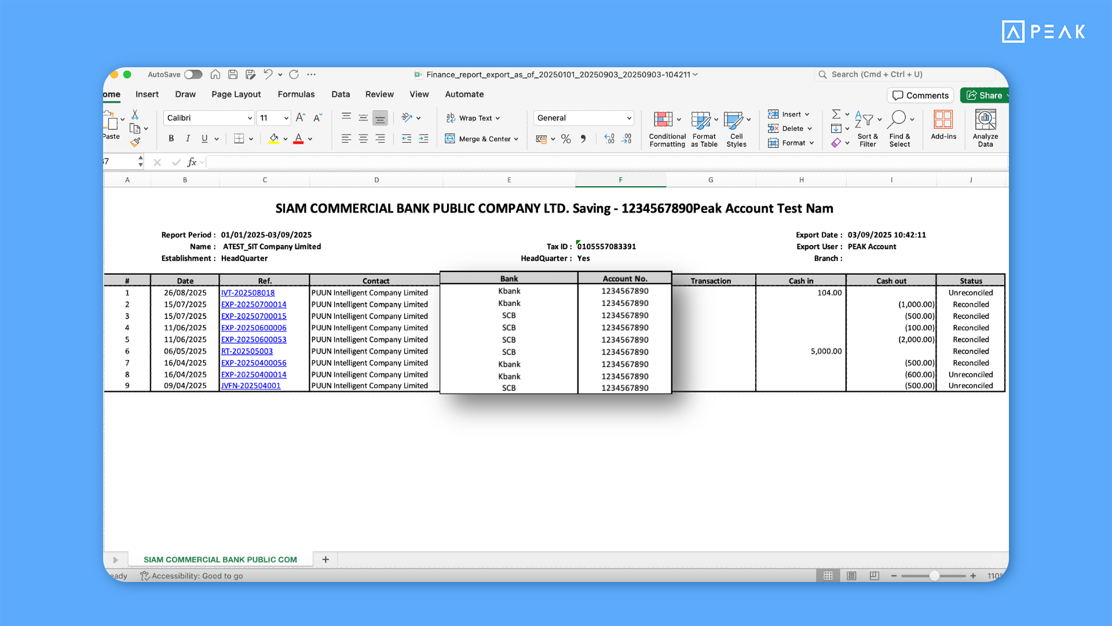
Task: Click the Redo icon
Action: pyautogui.click(x=294, y=74)
